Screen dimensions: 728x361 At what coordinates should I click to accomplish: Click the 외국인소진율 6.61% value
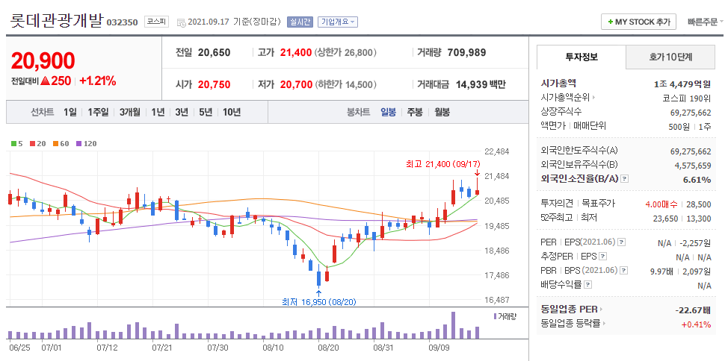point(697,179)
